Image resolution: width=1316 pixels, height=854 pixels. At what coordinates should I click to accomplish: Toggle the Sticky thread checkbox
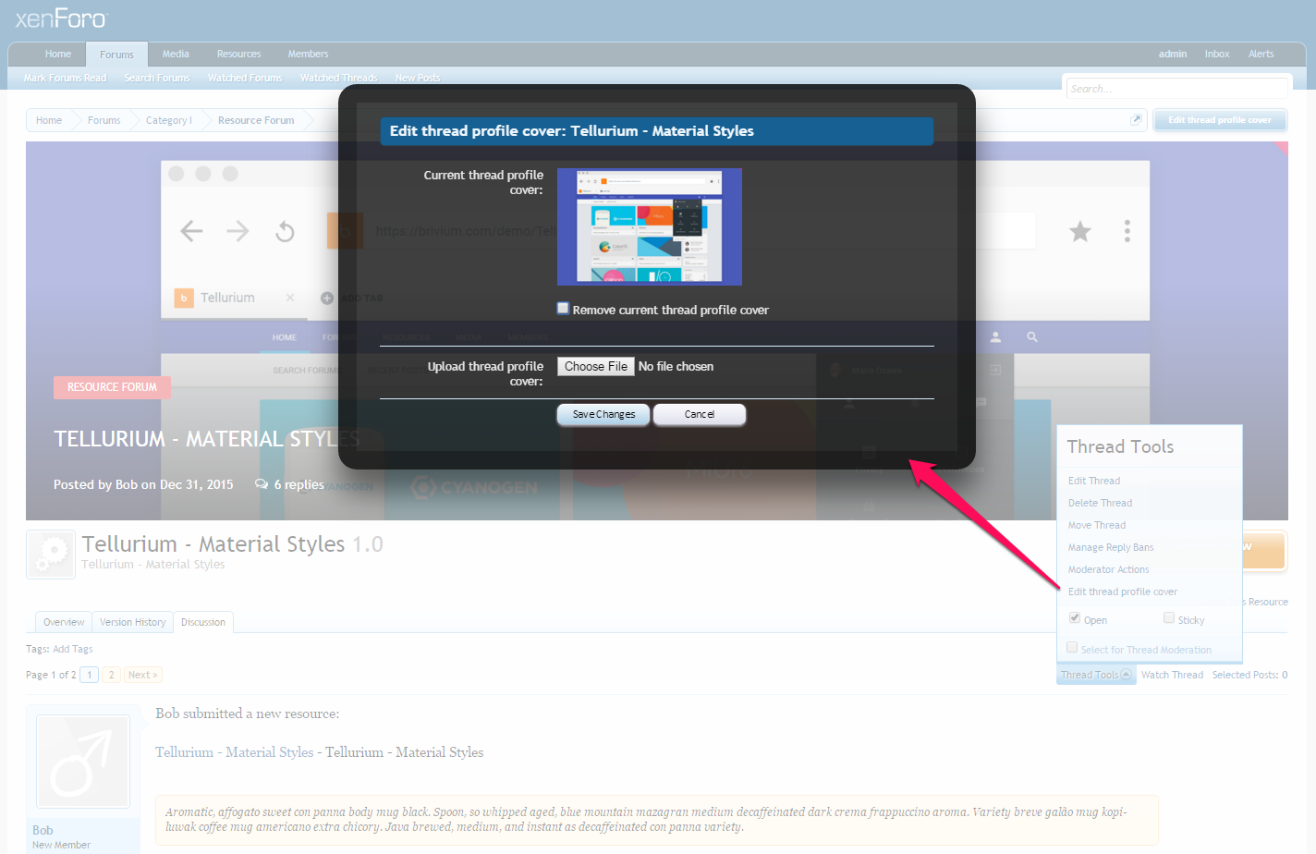click(1169, 618)
